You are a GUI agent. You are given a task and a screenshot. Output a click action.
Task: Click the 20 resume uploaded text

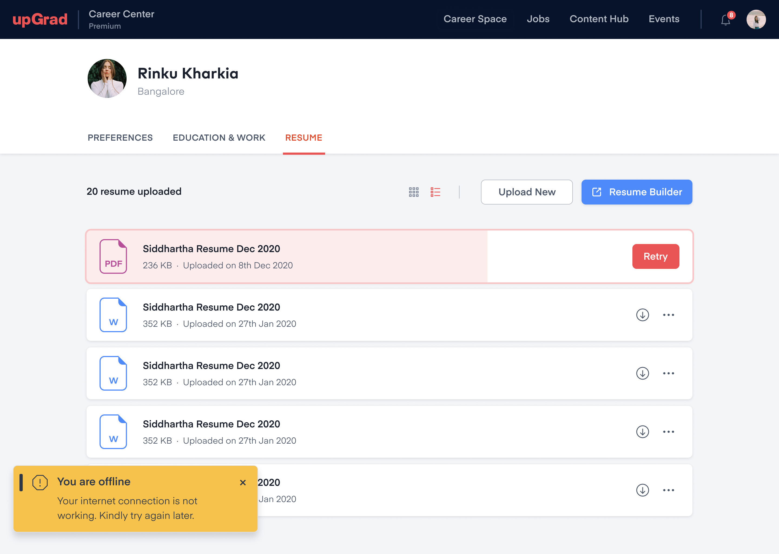point(134,192)
